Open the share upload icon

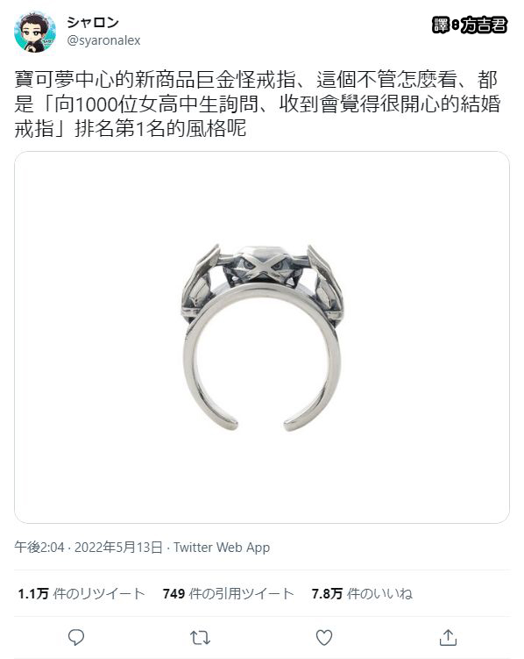[x=448, y=637]
